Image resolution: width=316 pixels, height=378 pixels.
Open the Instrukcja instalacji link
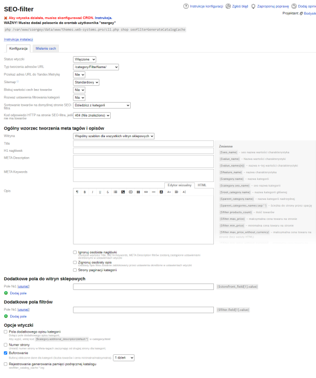18,39
